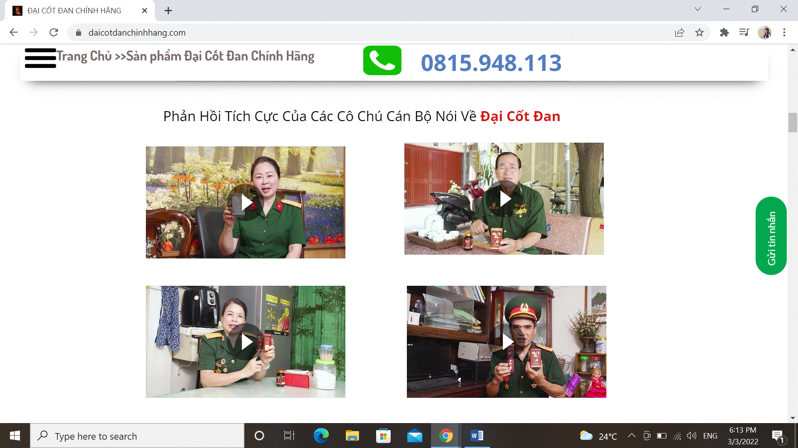This screenshot has height=448, width=798.
Task: Open a new browser tab
Action: [168, 11]
